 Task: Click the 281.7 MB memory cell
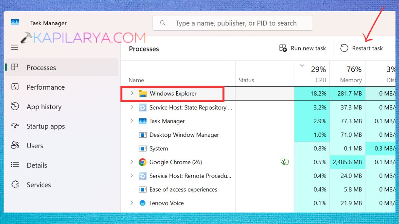click(x=347, y=94)
